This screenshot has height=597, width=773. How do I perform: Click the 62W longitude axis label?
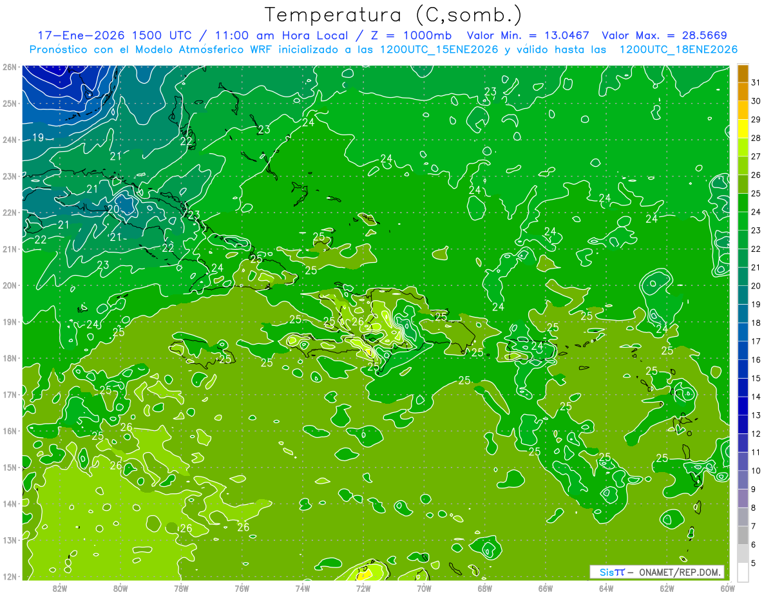[667, 588]
